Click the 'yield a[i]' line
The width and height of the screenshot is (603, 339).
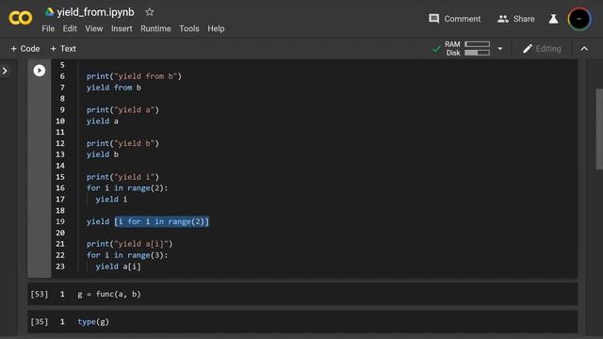pyautogui.click(x=118, y=266)
